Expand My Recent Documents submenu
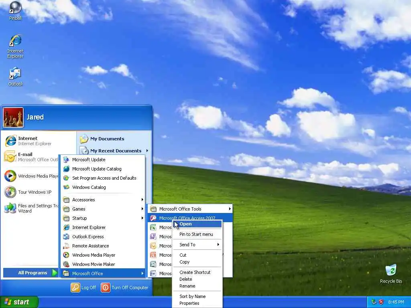 pyautogui.click(x=114, y=151)
